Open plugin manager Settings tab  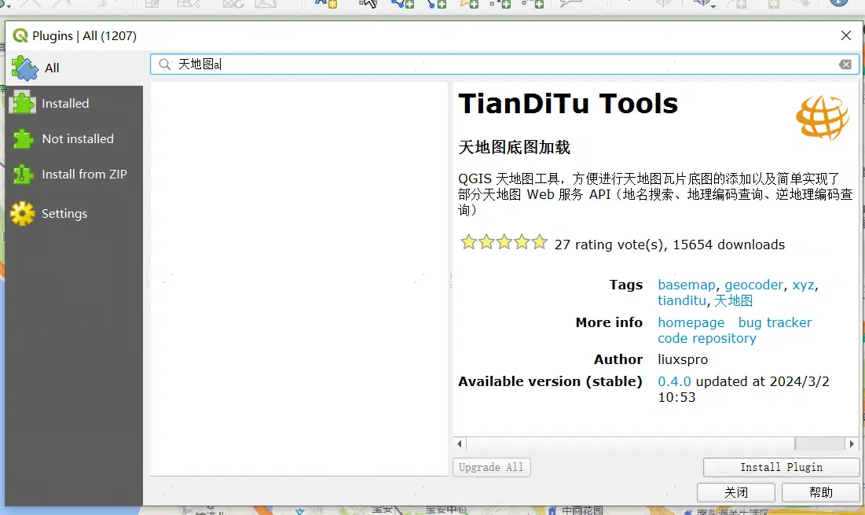click(x=75, y=214)
